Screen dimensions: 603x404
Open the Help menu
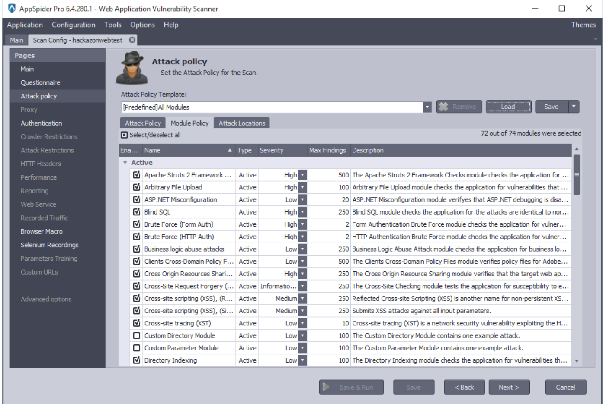(x=171, y=25)
